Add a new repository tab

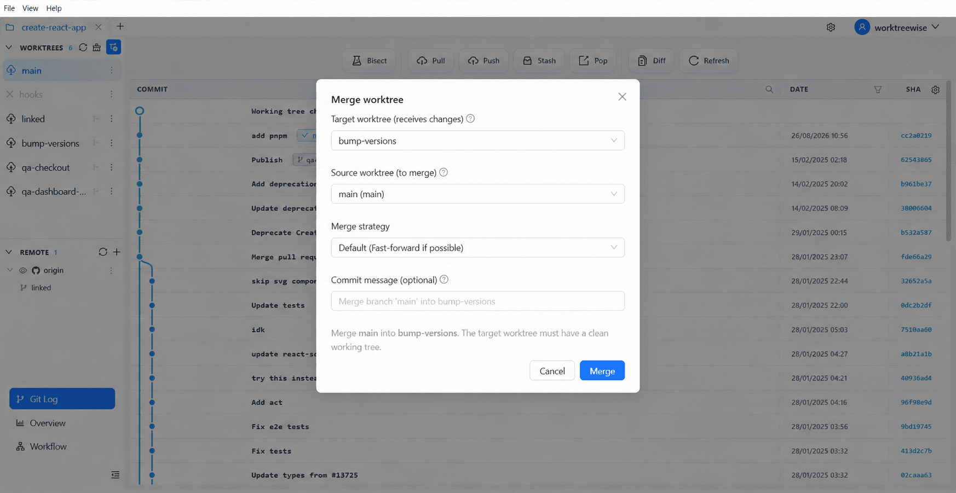(x=120, y=26)
